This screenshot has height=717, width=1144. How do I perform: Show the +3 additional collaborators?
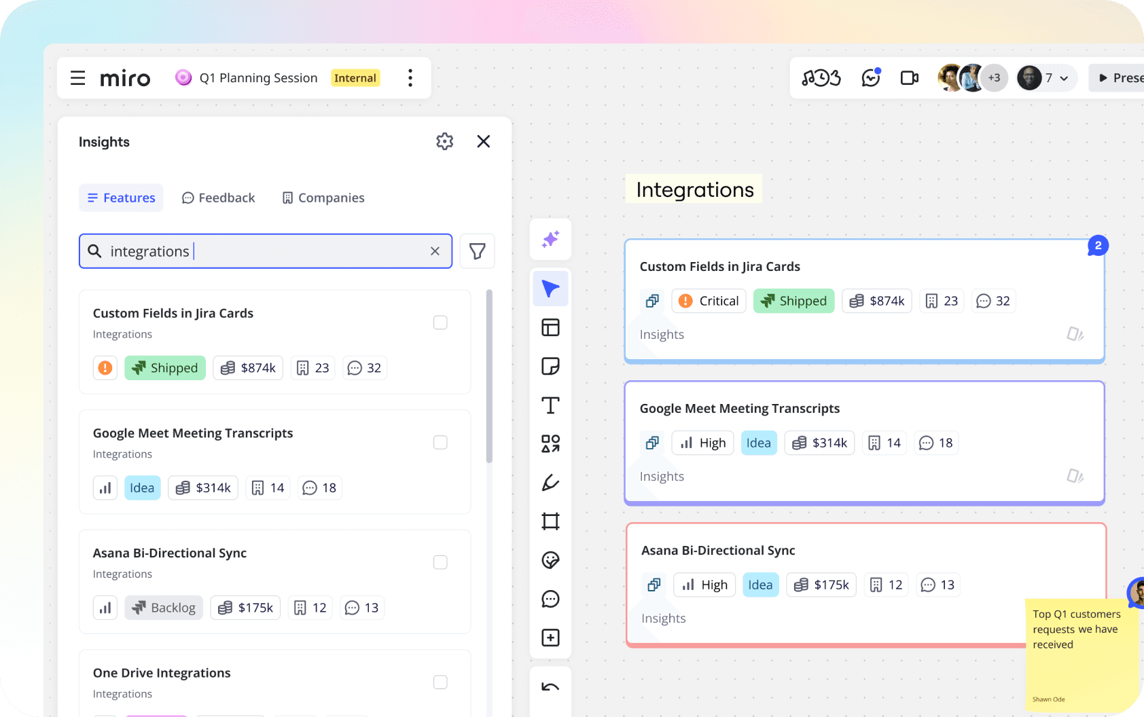coord(995,78)
